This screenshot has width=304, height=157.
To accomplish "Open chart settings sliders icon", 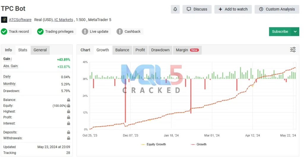I will tap(293, 50).
